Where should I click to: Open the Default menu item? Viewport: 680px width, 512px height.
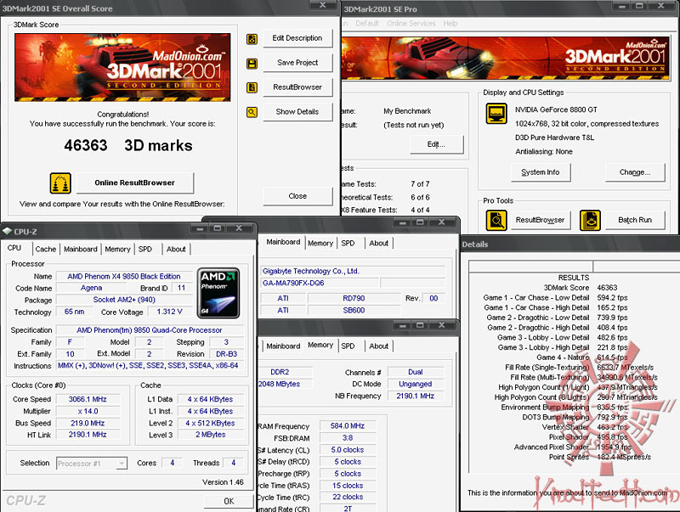[367, 24]
